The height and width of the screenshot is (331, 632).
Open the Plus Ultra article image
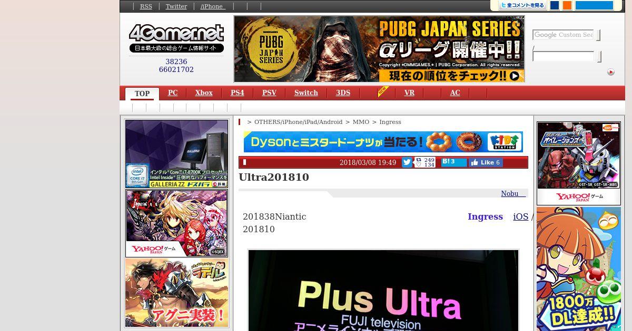pos(383,290)
